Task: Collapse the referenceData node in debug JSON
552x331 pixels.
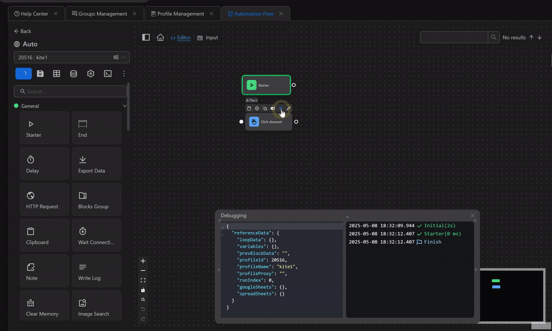Action: click(x=223, y=234)
